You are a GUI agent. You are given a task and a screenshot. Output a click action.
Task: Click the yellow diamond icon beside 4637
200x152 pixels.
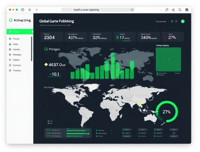46,64
